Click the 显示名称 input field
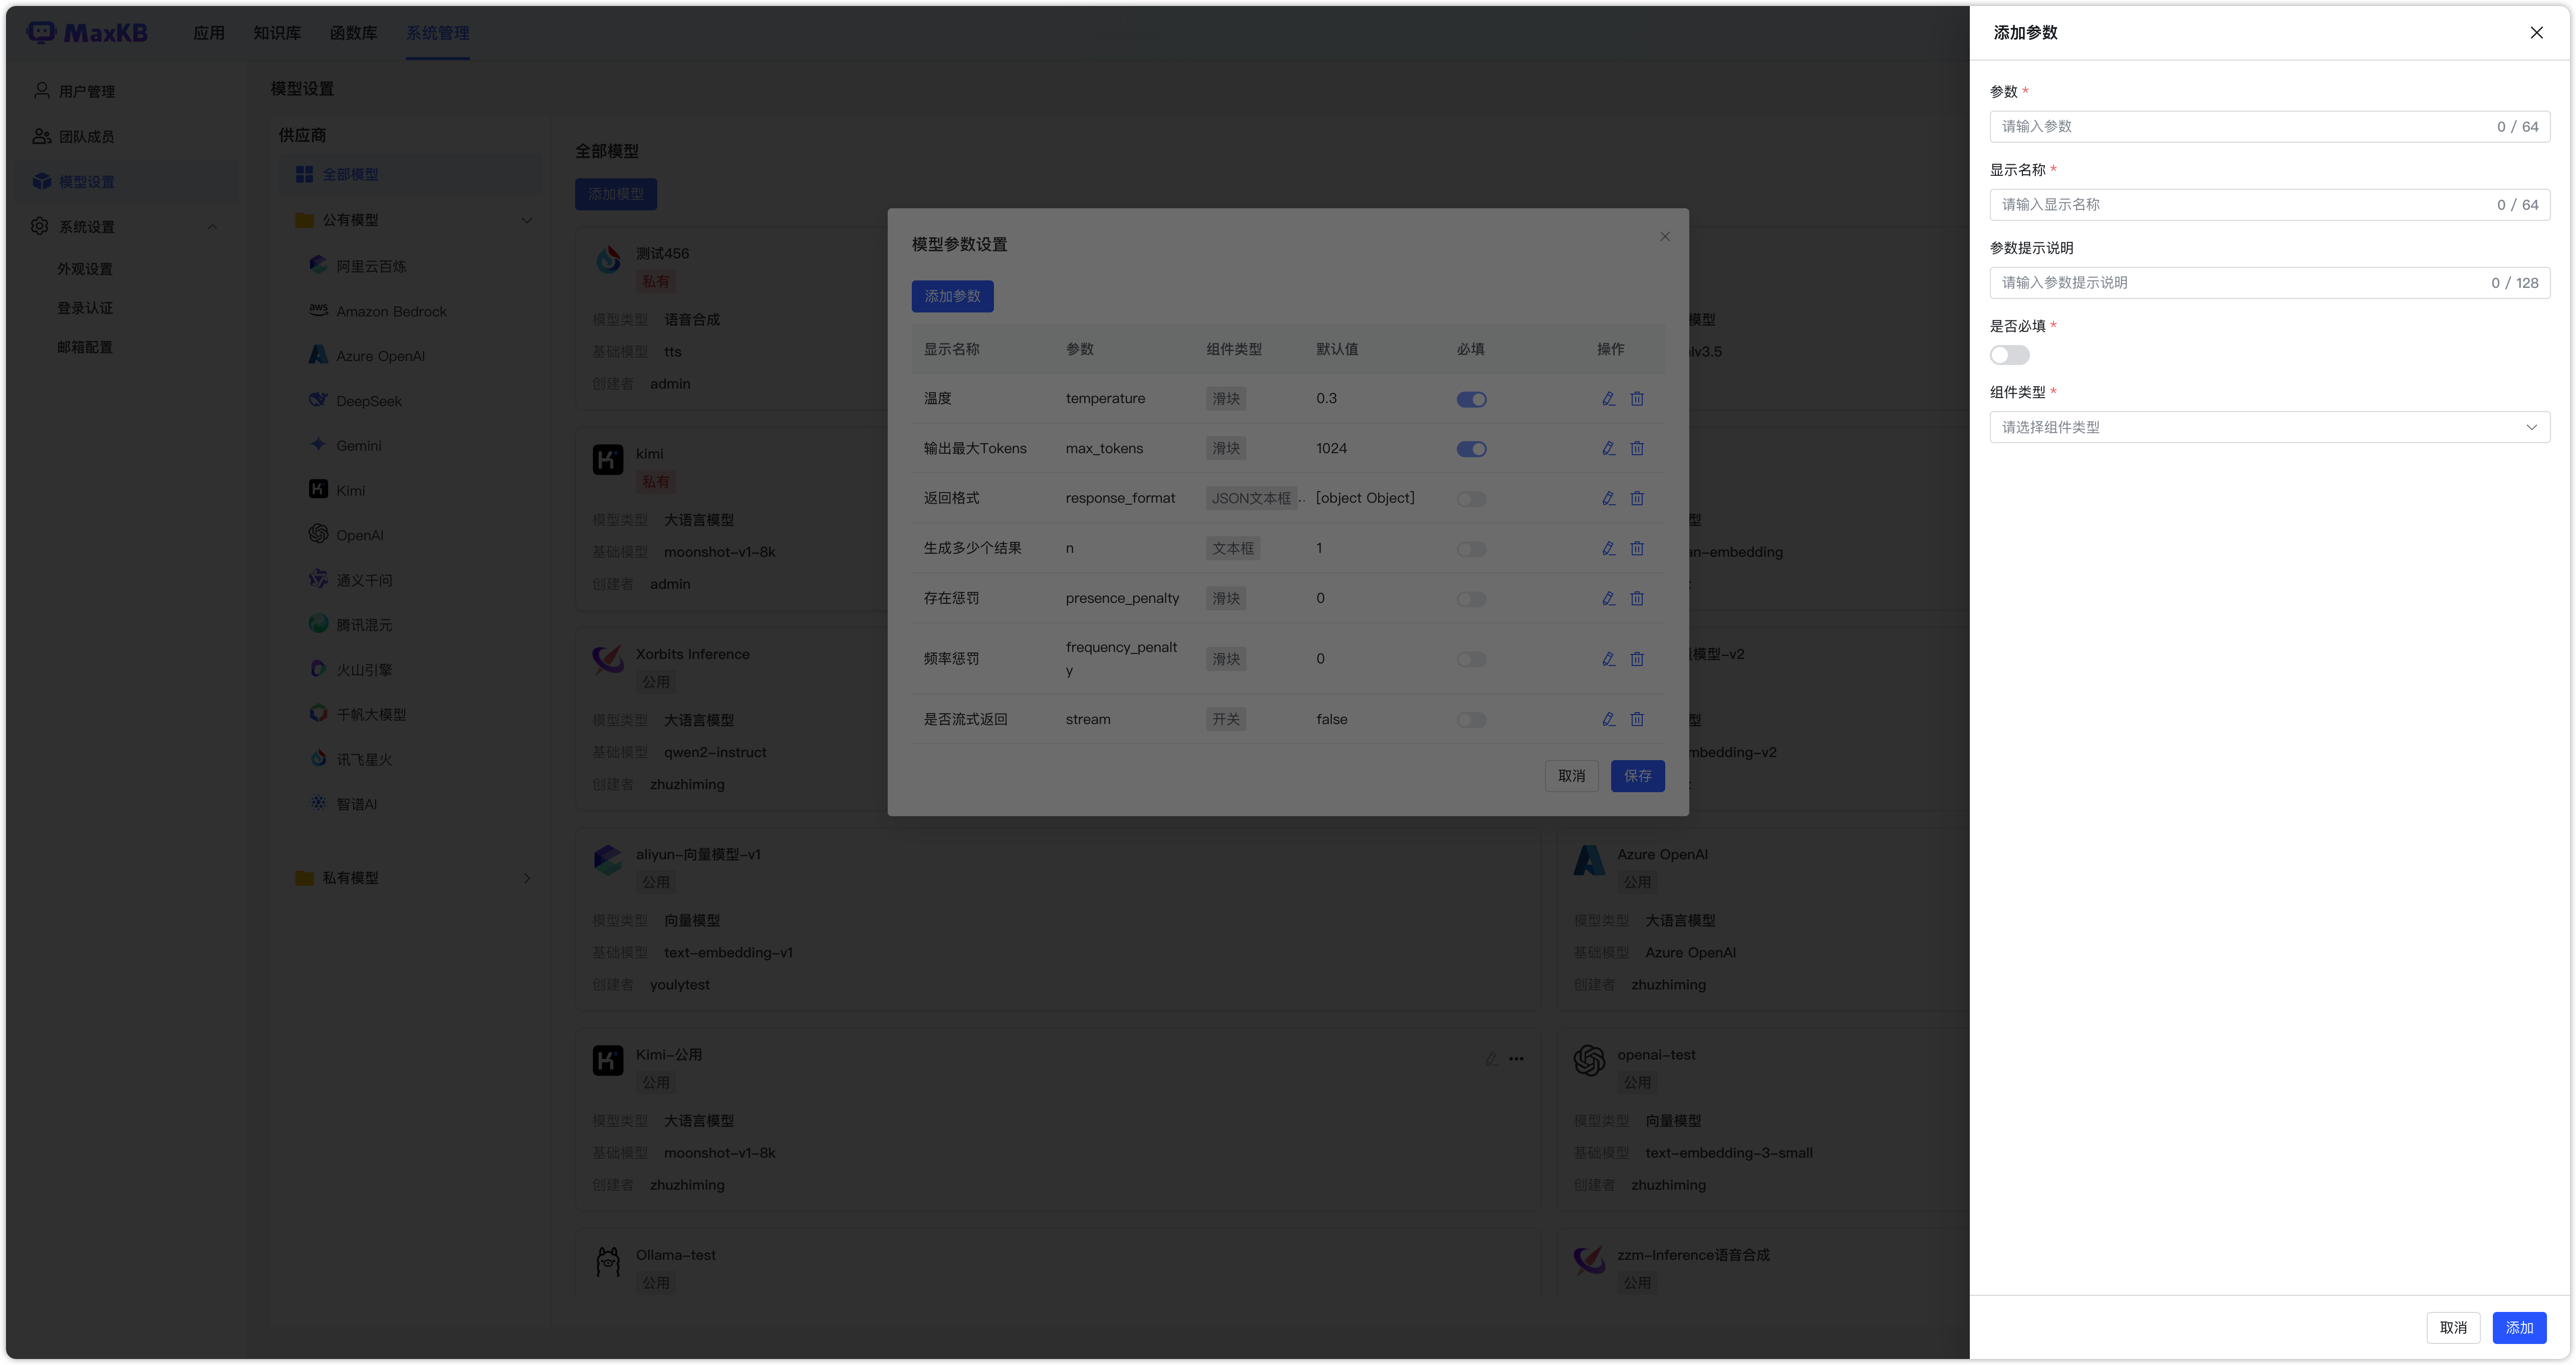 tap(2240, 205)
